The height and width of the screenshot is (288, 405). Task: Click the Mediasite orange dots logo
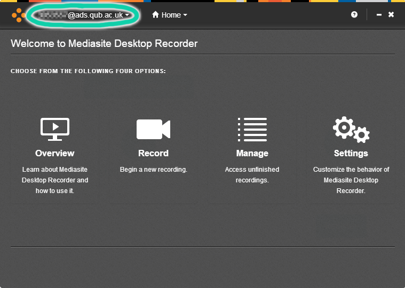19,15
